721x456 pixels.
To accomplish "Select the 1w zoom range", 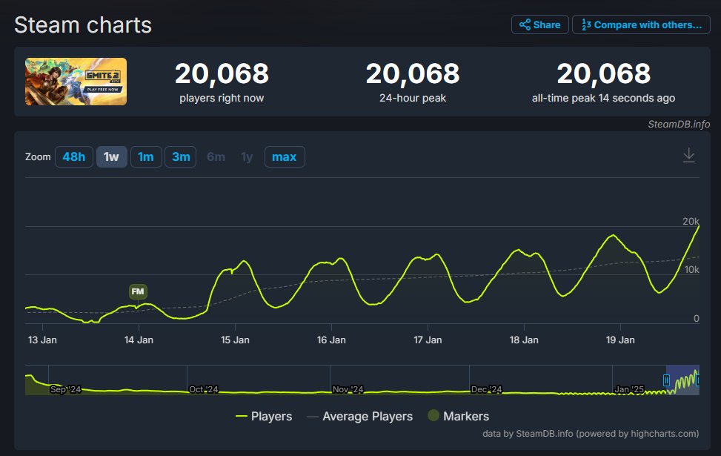I will [x=112, y=157].
